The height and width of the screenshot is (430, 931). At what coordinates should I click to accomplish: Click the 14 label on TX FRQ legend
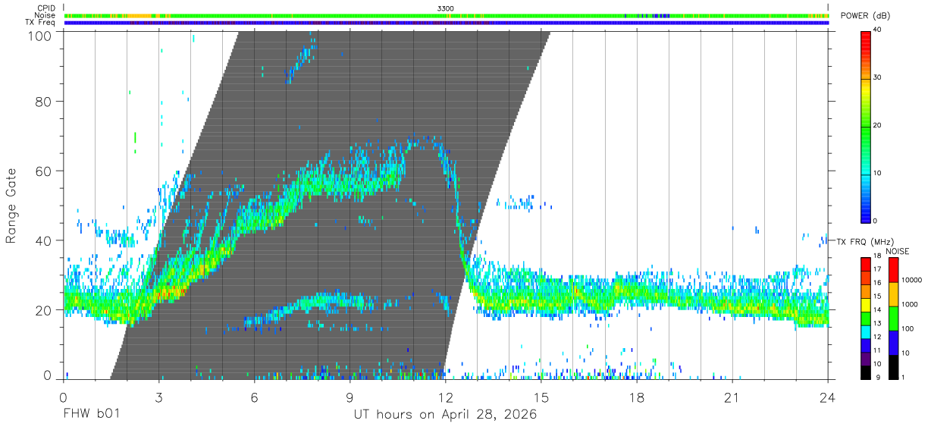click(x=878, y=309)
